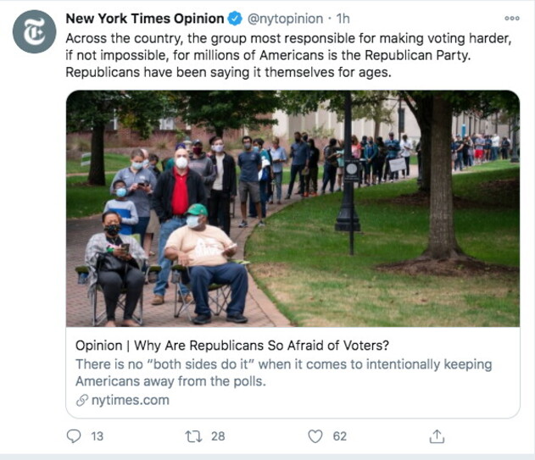Click the blue verified badge
The width and height of the screenshot is (535, 460).
coord(236,19)
